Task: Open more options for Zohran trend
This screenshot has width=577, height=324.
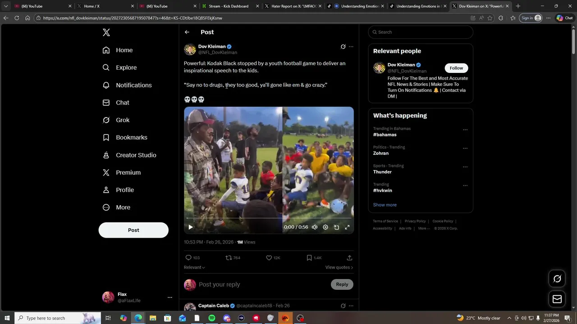Action: pyautogui.click(x=465, y=148)
